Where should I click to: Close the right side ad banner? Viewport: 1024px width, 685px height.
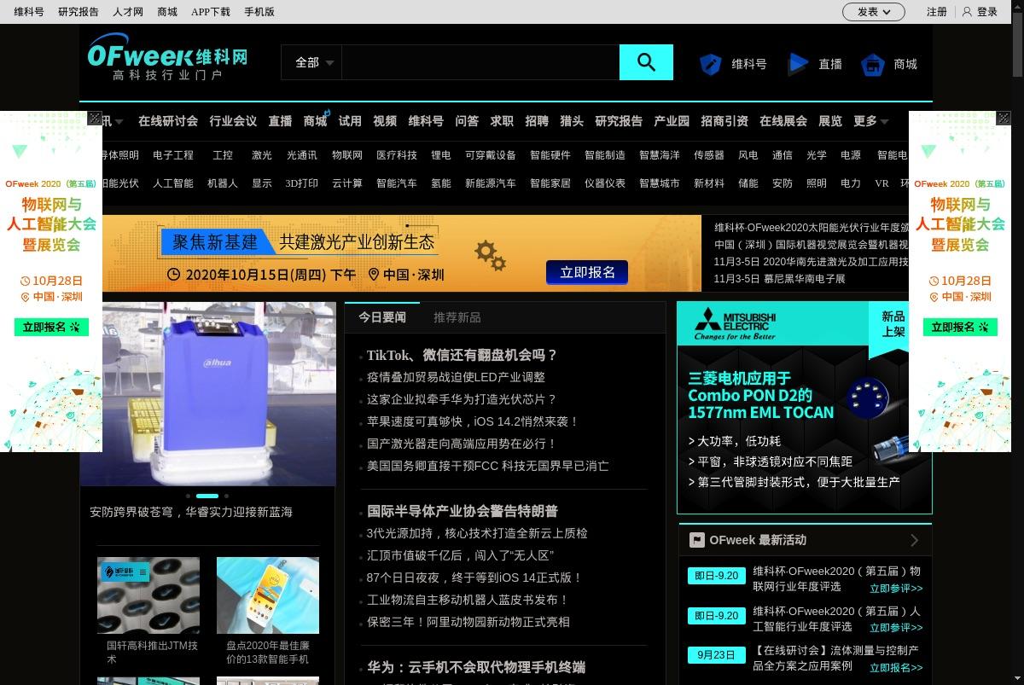coord(1004,119)
